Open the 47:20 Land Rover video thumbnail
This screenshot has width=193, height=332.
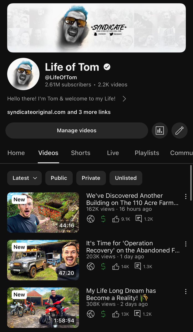pyautogui.click(x=43, y=260)
